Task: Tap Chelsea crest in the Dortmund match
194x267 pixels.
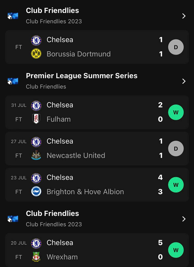Action: point(36,40)
